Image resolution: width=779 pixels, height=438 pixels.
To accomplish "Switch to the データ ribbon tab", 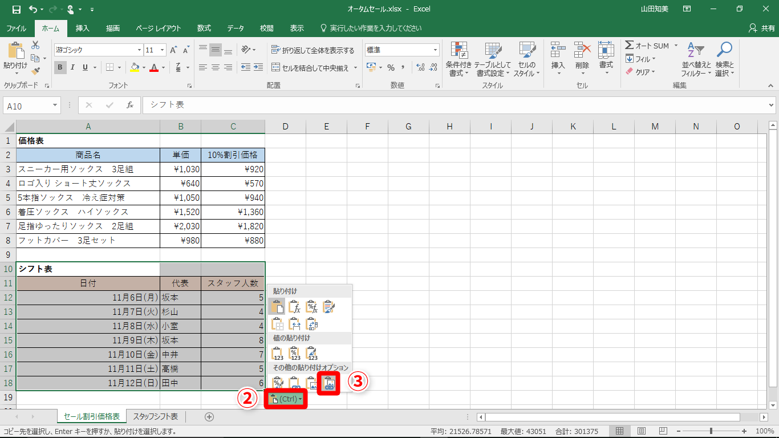I will pyautogui.click(x=236, y=28).
